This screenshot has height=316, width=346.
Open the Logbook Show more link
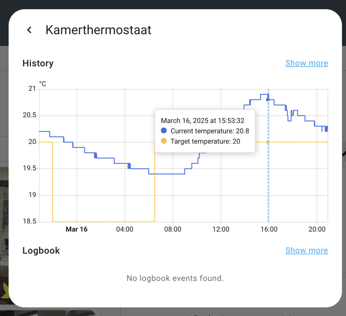click(307, 250)
